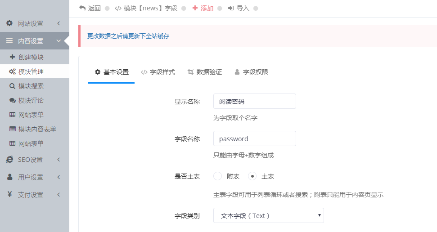The height and width of the screenshot is (232, 437).
Task: Click the yen icon beside 支付设置
Action: click(x=9, y=194)
